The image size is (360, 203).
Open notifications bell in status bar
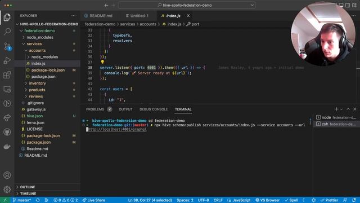click(x=354, y=200)
